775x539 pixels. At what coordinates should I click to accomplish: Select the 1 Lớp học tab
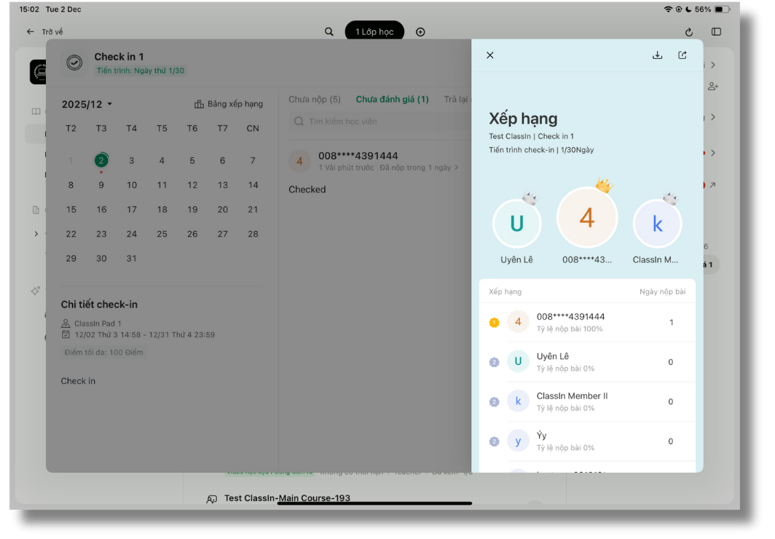click(x=374, y=32)
